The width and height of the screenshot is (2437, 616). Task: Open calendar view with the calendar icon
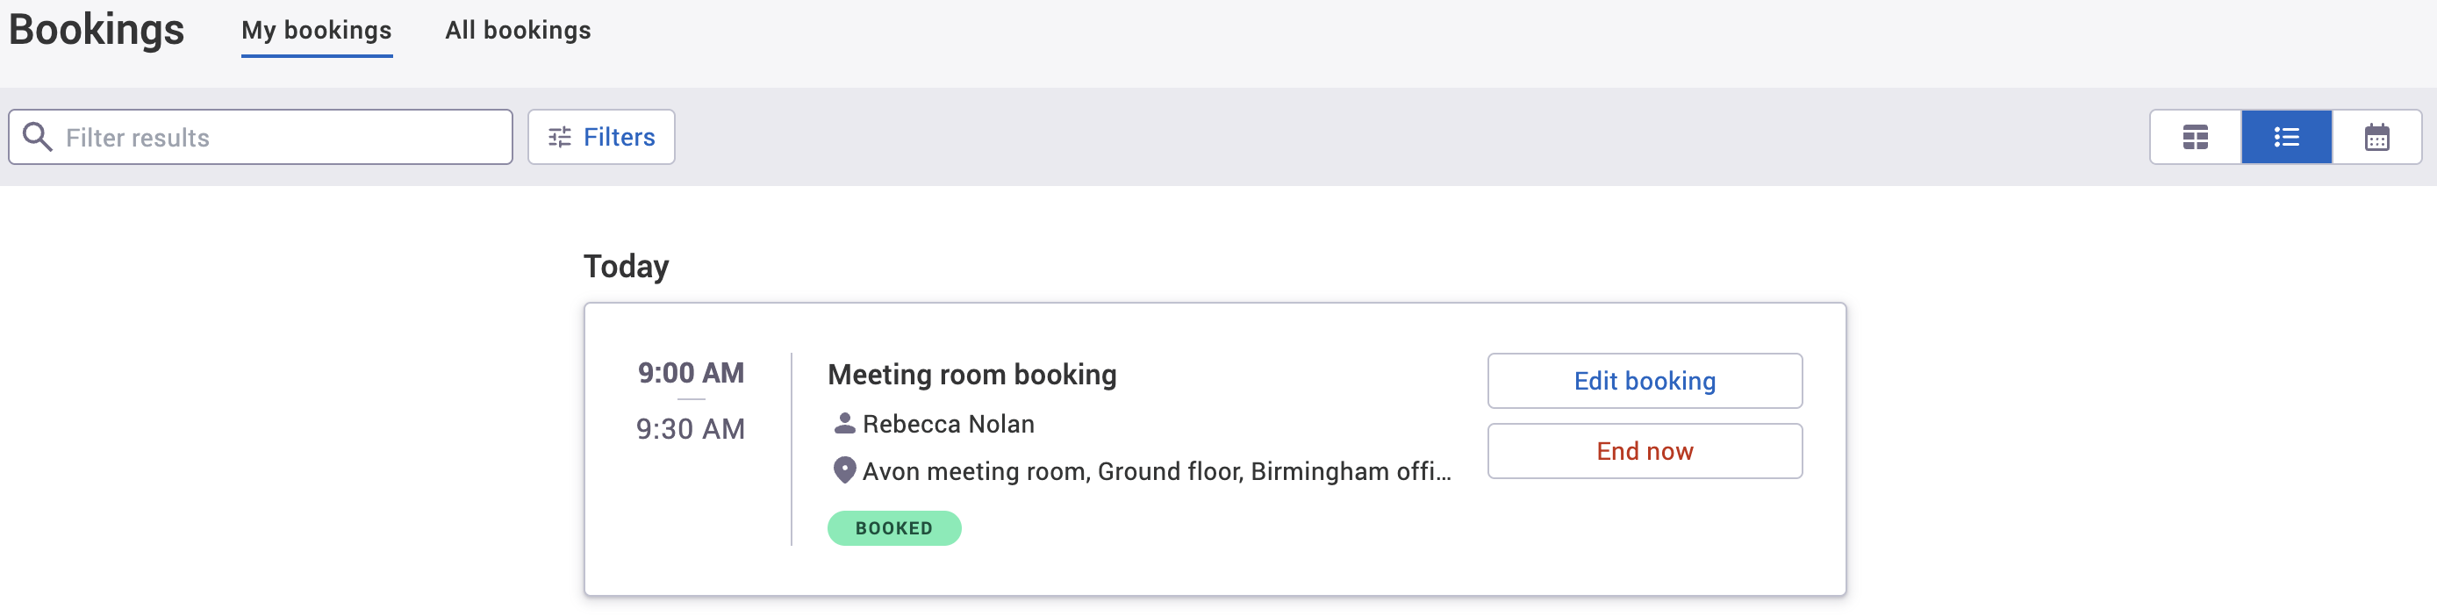click(x=2377, y=136)
